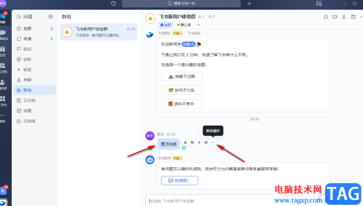Image resolution: width=363 pixels, height=206 pixels.
Task: Click the plus icon beside search bar
Action: pyautogui.click(x=249, y=3)
